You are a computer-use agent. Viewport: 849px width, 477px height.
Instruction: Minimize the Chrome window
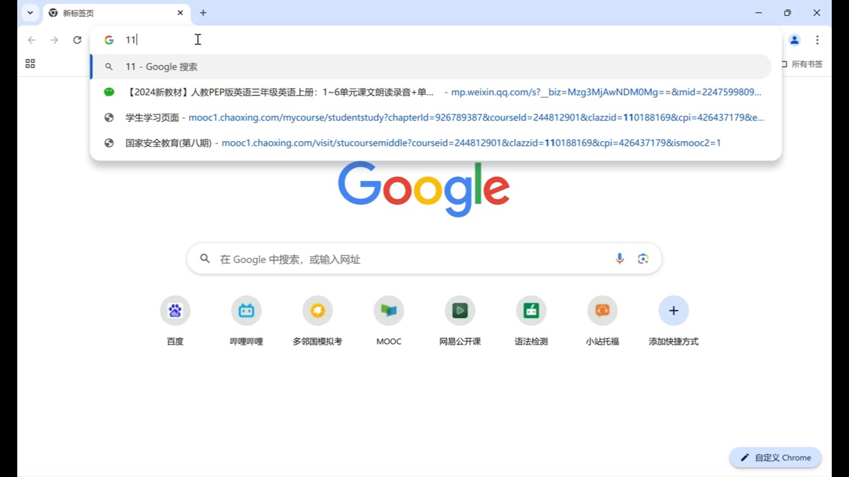758,13
